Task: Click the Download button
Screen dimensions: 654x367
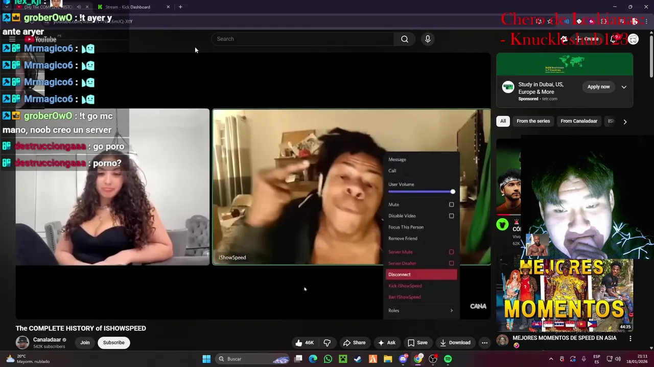Action: [455, 343]
